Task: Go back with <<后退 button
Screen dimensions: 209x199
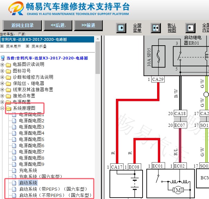Action: pyautogui.click(x=58, y=26)
